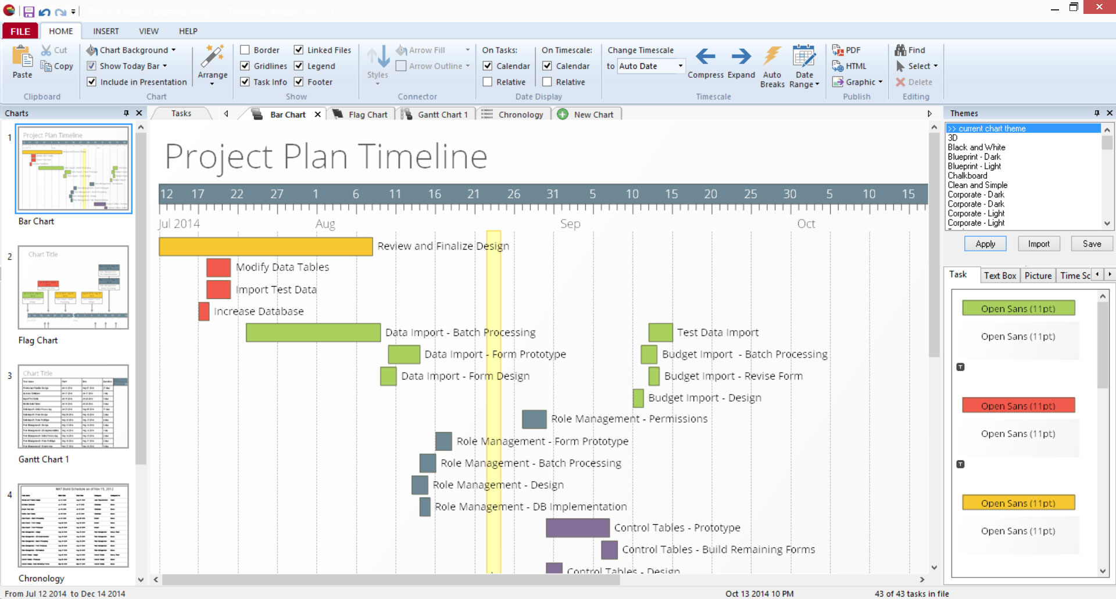Enable the Border checkbox

coord(245,50)
